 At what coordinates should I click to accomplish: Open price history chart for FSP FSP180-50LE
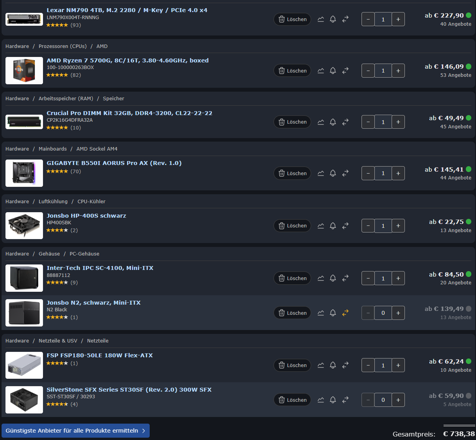click(321, 365)
